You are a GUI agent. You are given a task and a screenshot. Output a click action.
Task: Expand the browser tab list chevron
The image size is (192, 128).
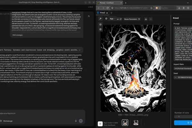click(x=188, y=3)
